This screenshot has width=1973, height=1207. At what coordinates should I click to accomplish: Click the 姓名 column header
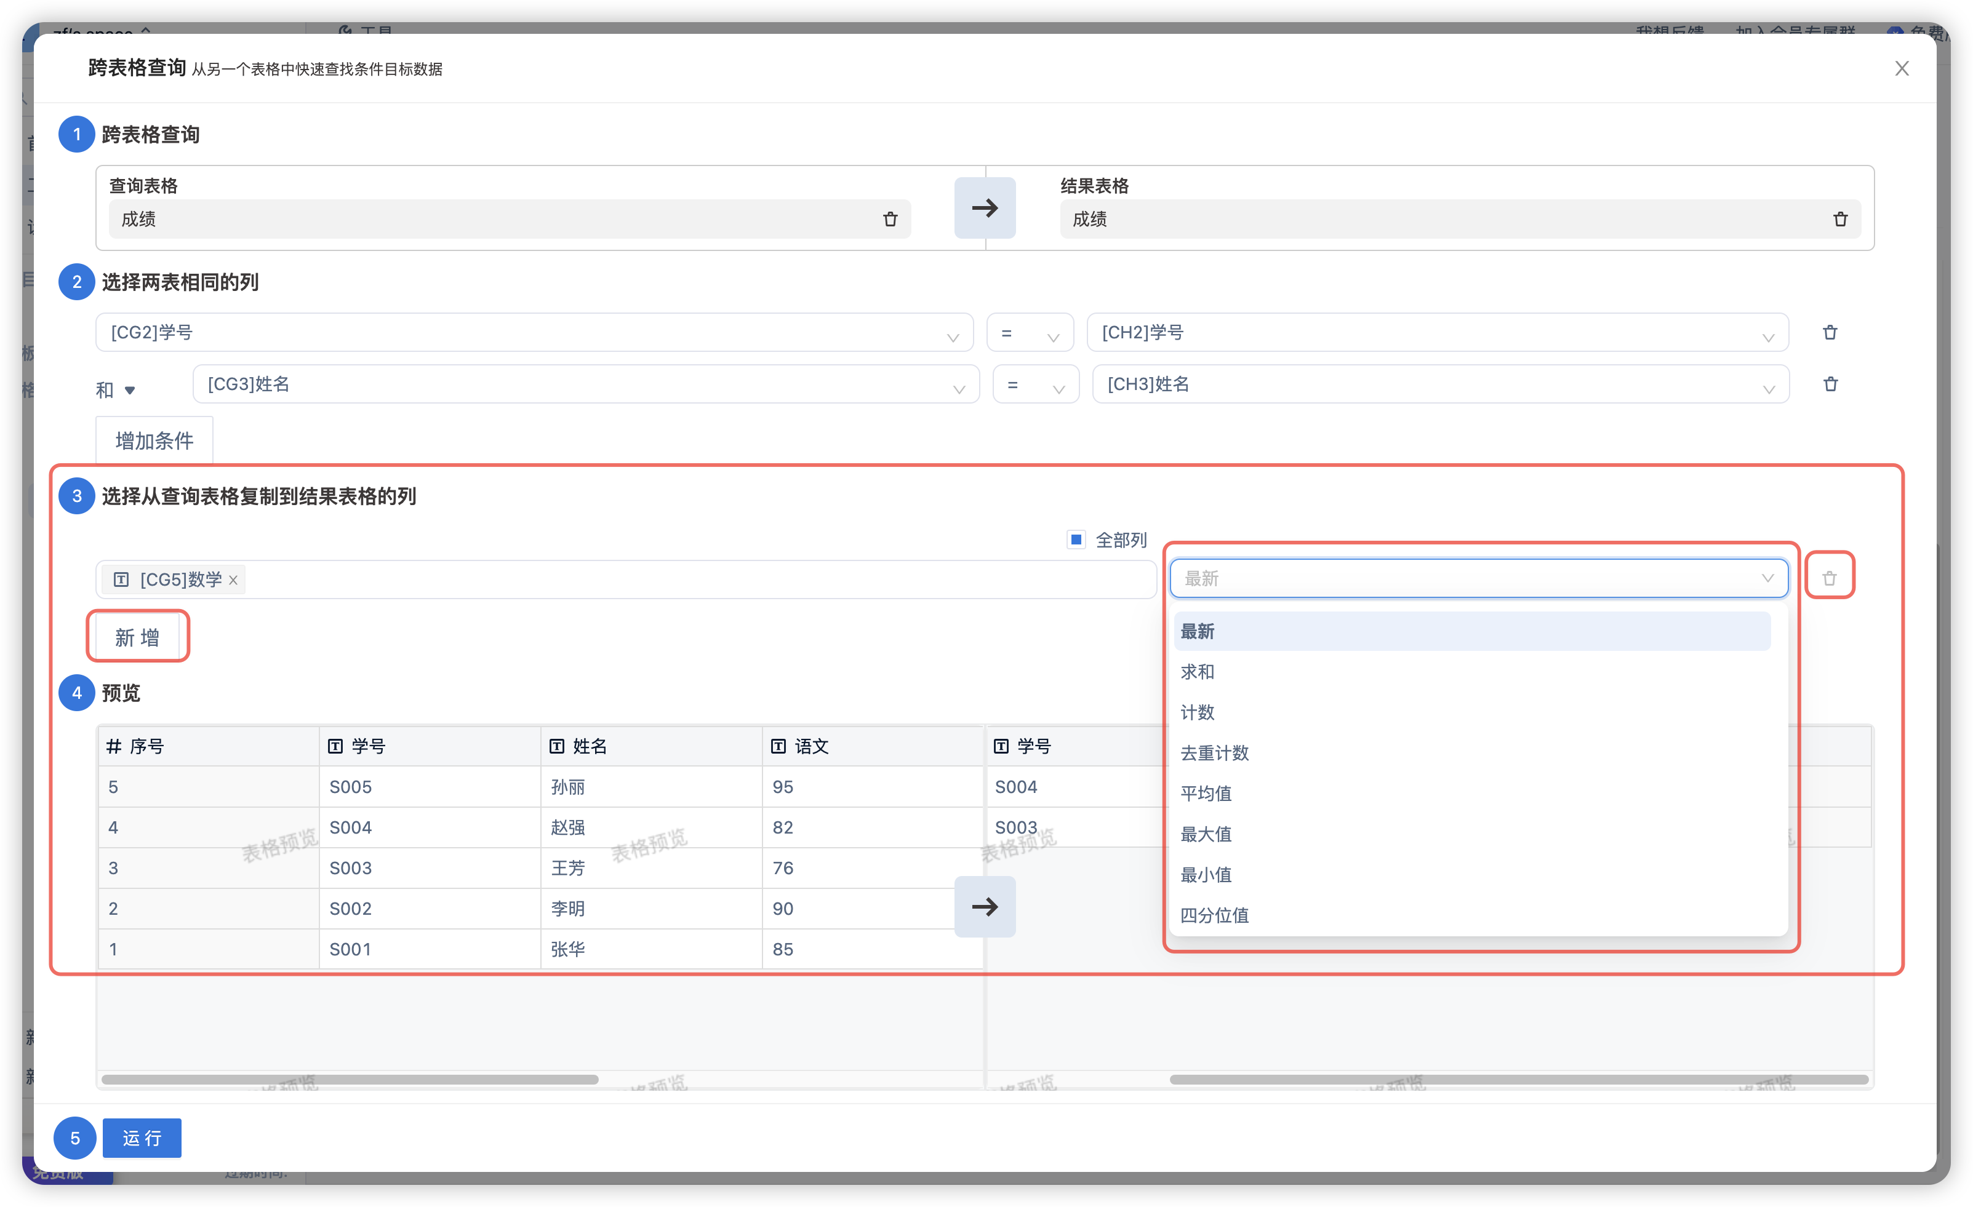point(651,746)
